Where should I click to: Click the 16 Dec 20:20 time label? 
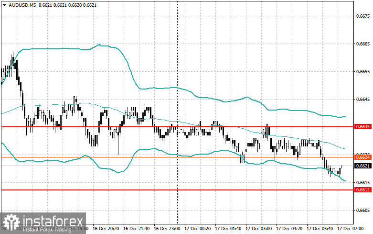click(106, 229)
